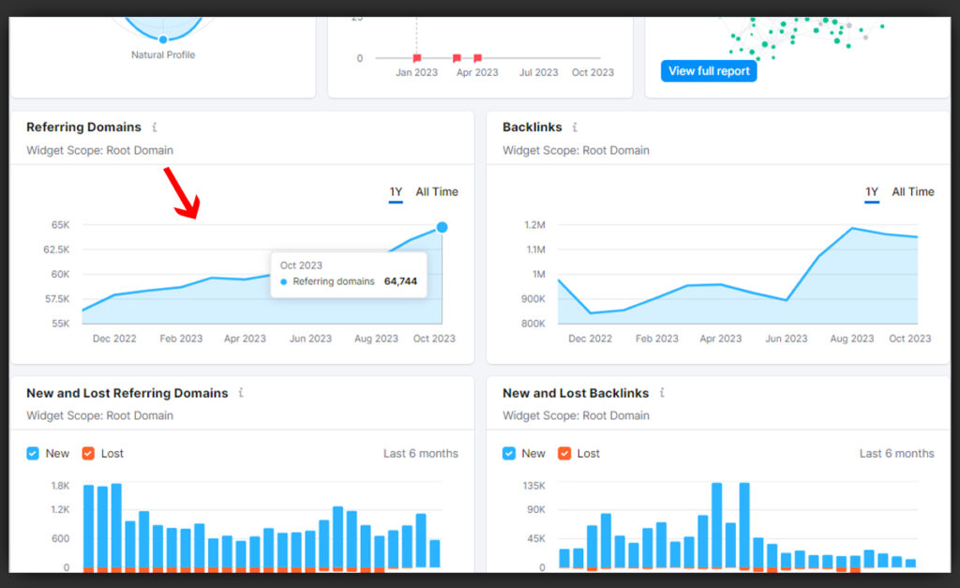Image resolution: width=960 pixels, height=588 pixels.
Task: Select 1Y tab in Referring Domains widget
Action: pos(396,192)
